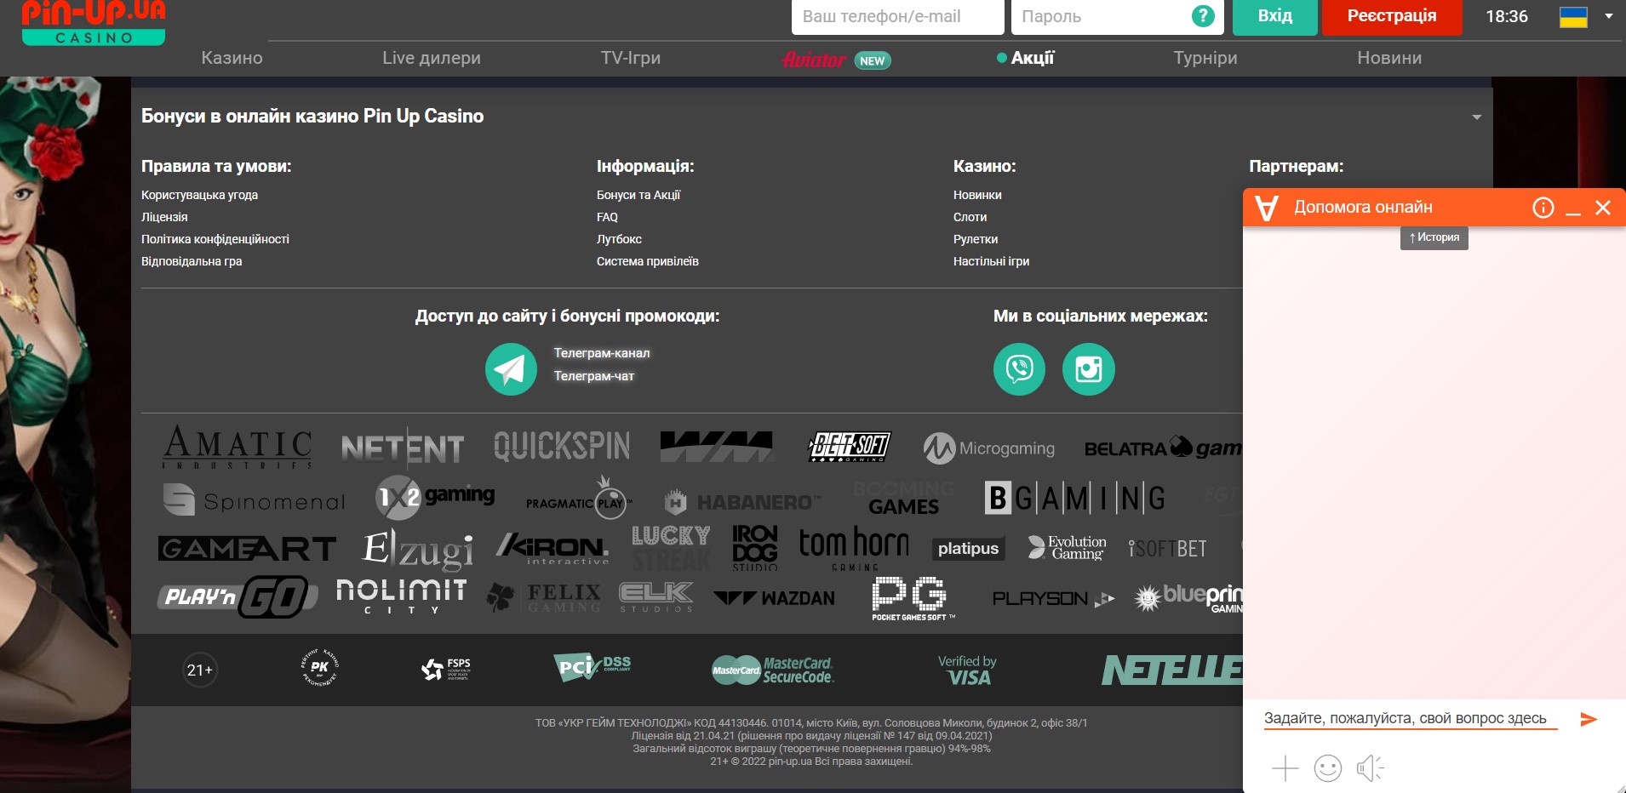Open the Ліцензія link
Image resolution: width=1626 pixels, height=793 pixels.
pos(164,217)
